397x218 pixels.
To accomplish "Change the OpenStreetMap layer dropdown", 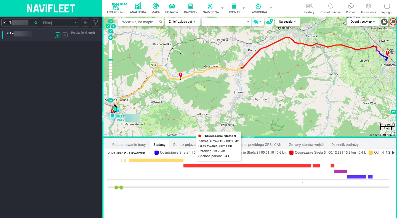I will (x=363, y=22).
